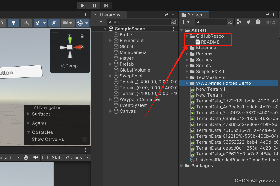Click Search by Label tag icon

(249, 22)
